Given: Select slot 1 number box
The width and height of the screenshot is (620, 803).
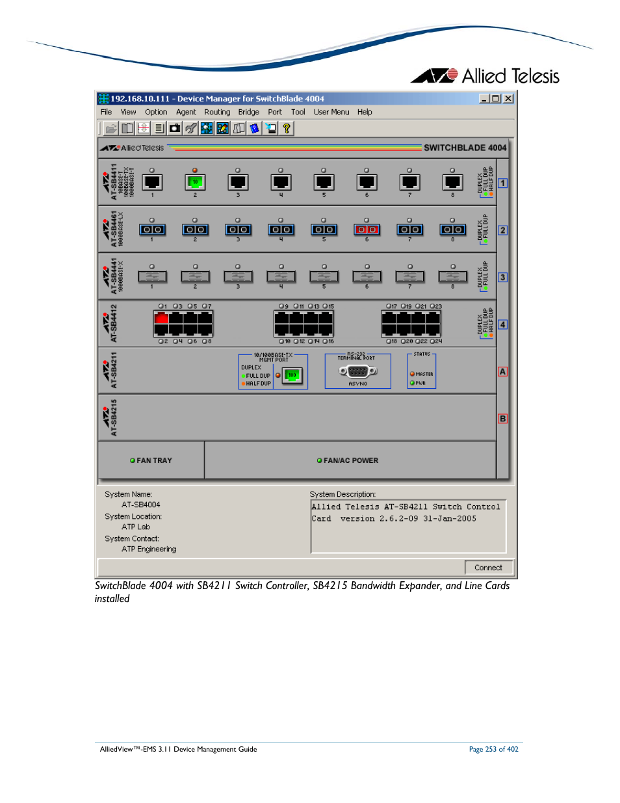Looking at the screenshot, I should [502, 183].
